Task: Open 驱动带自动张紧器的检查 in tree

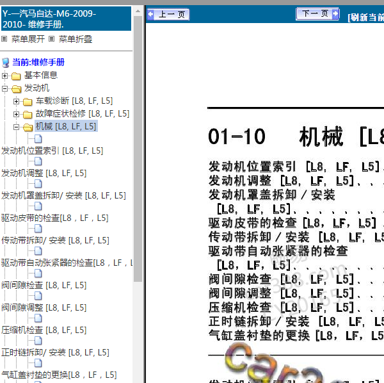Action: pyautogui.click(x=67, y=263)
